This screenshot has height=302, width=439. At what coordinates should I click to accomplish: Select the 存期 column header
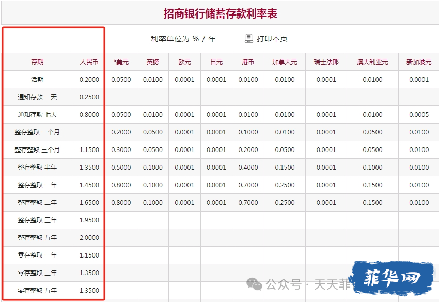[37, 62]
